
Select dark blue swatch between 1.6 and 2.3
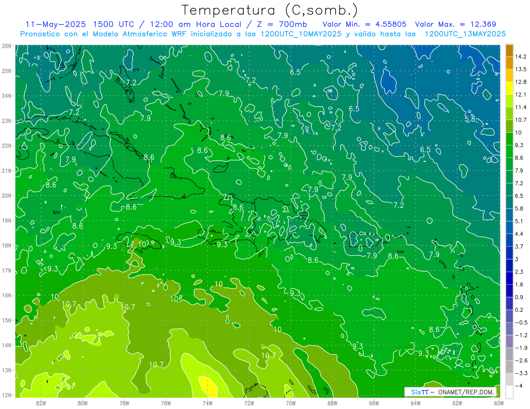pyautogui.click(x=509, y=278)
